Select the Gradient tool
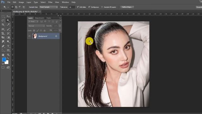202x114 pixels. click(x=8, y=37)
